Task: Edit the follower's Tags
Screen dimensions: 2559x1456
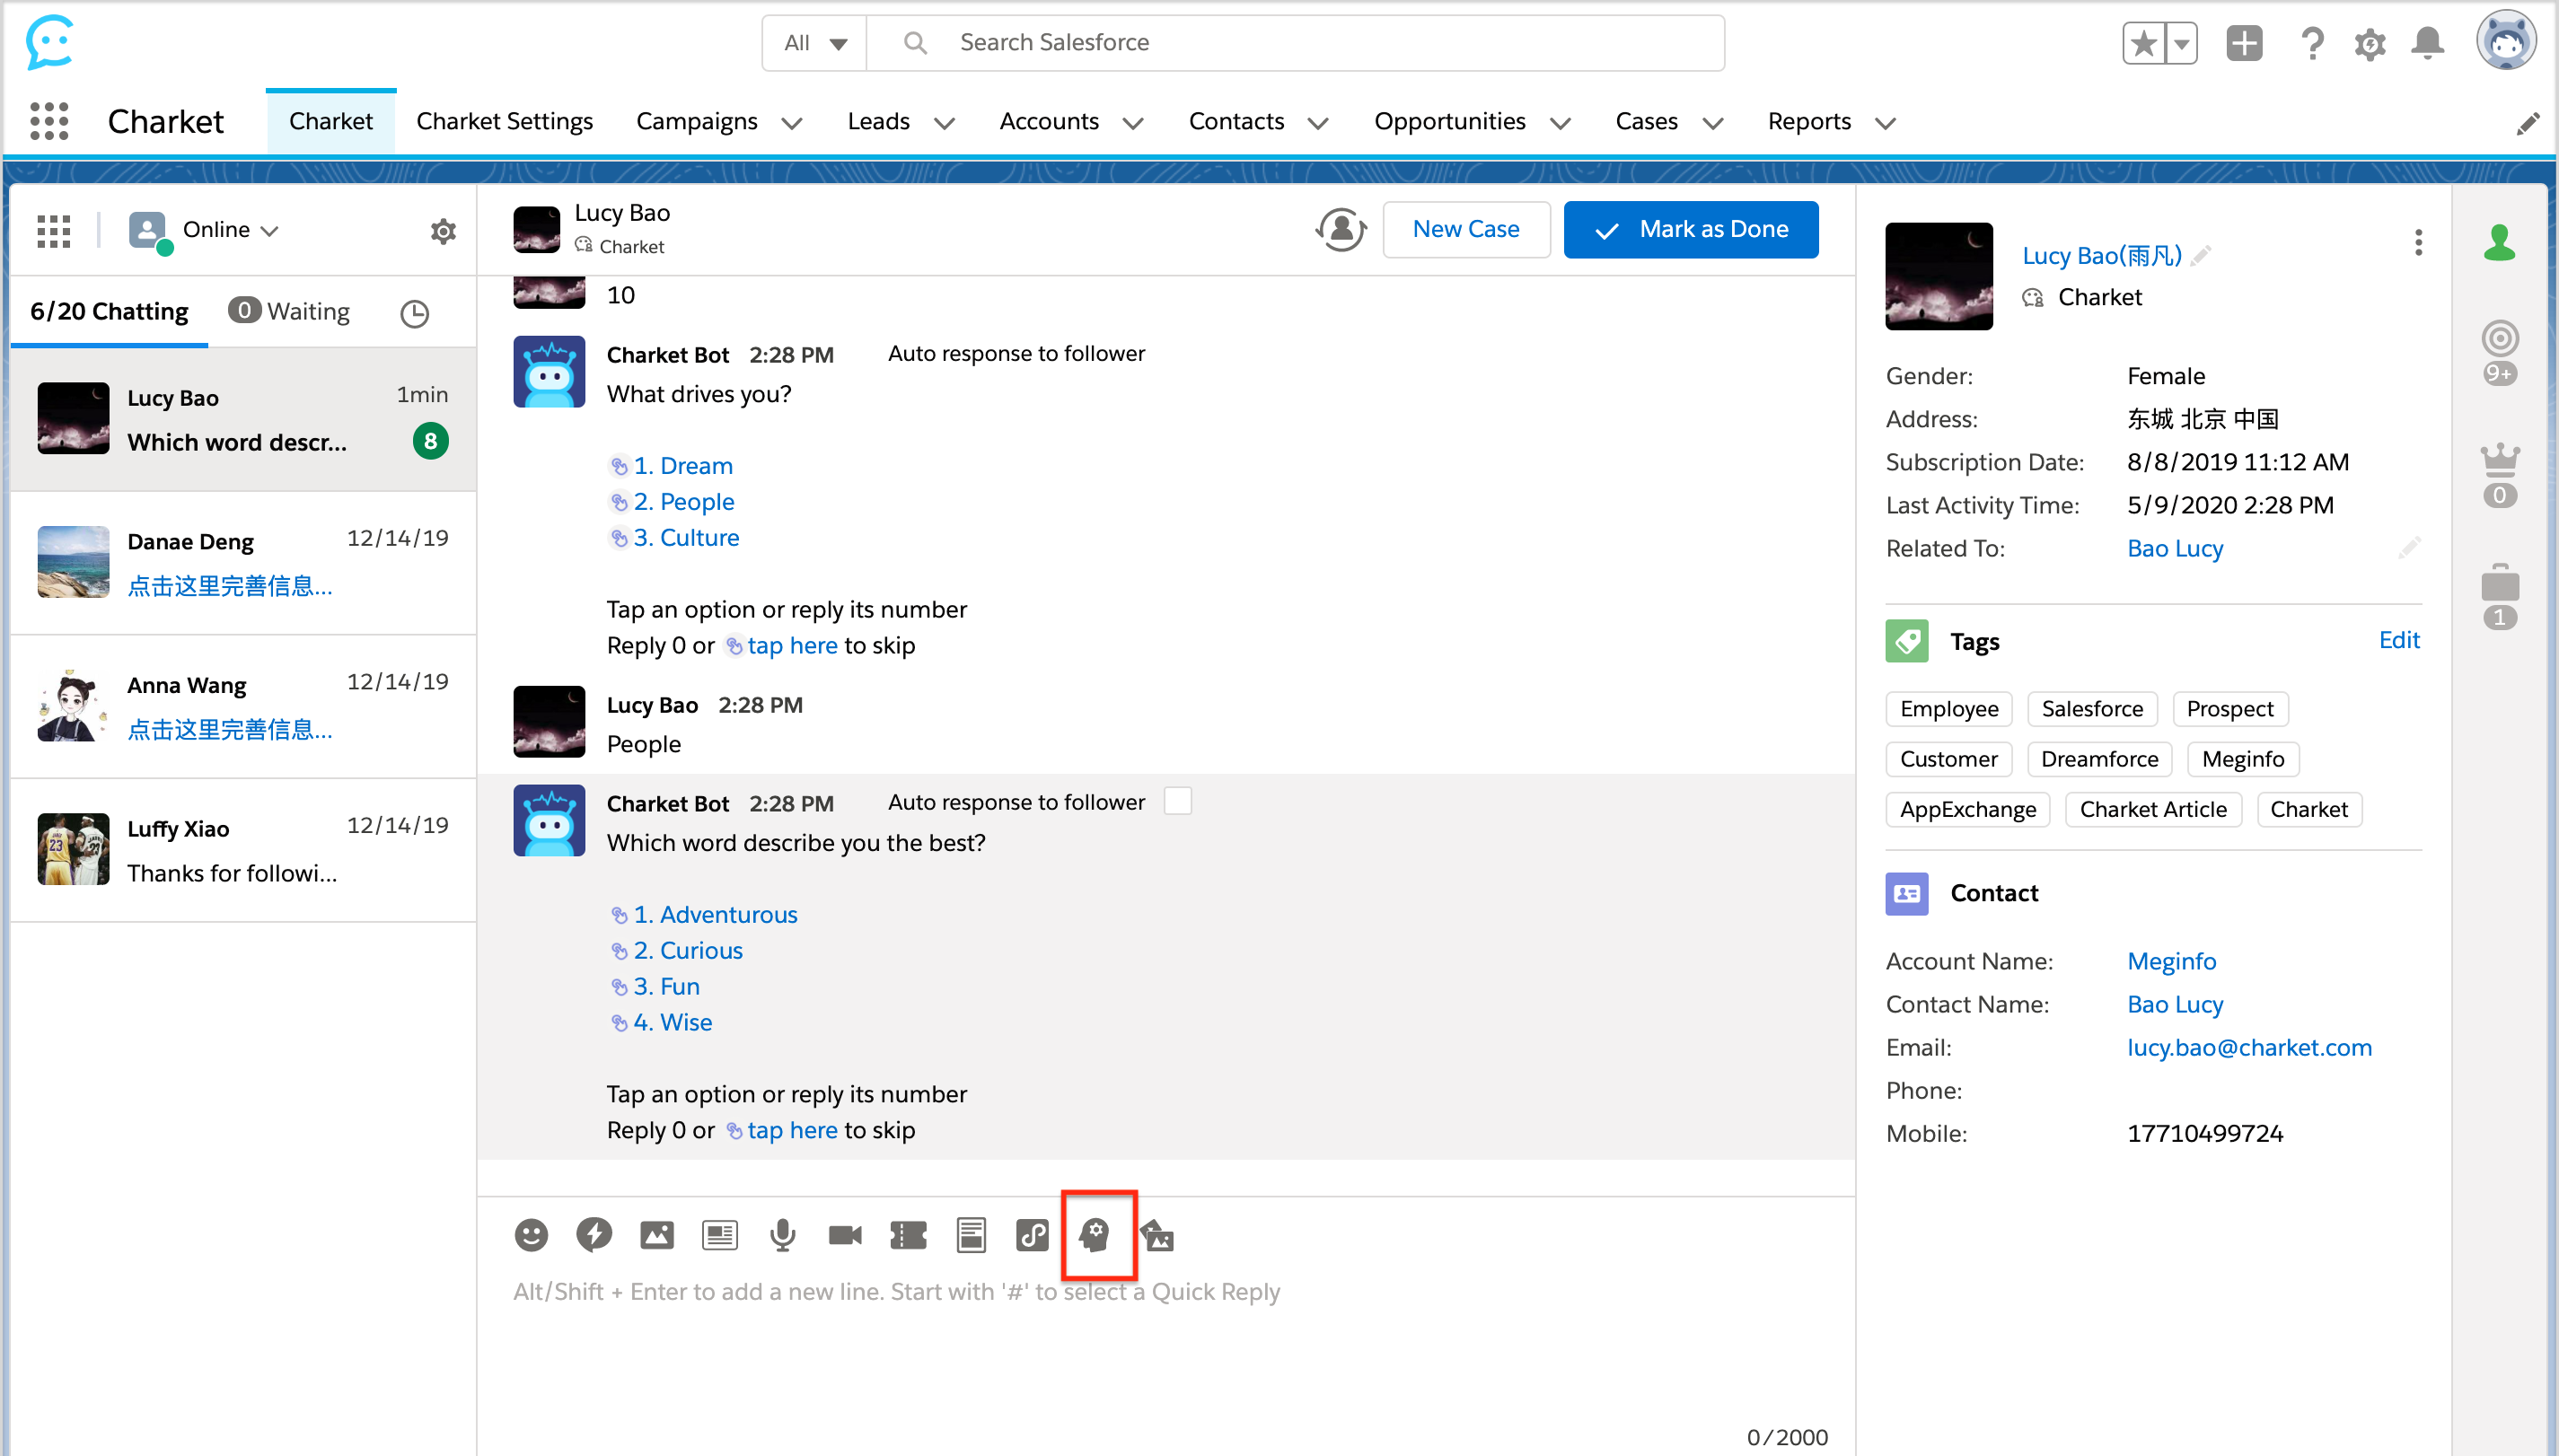Action: click(2398, 640)
